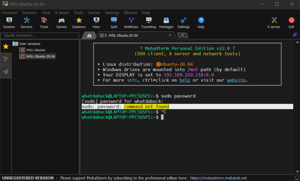The height and width of the screenshot is (181, 300).
Task: Open the Macros menu
Action: [x=131, y=13]
